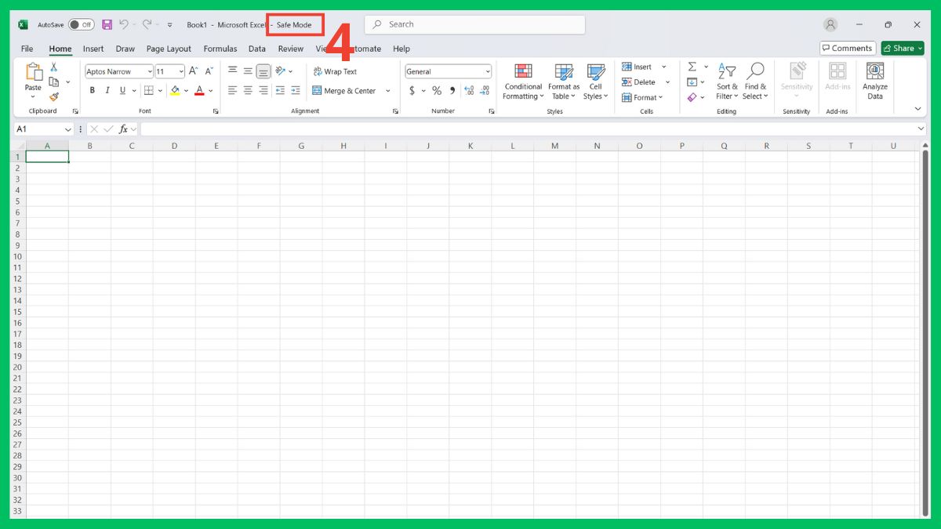Viewport: 941px width, 529px height.
Task: Open the File menu
Action: pyautogui.click(x=27, y=48)
